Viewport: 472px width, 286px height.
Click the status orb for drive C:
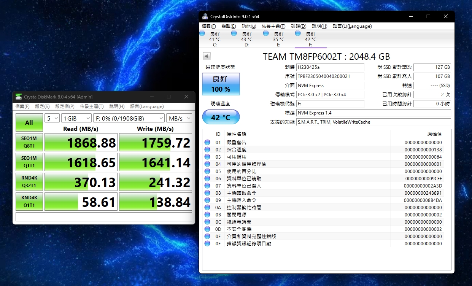[202, 33]
